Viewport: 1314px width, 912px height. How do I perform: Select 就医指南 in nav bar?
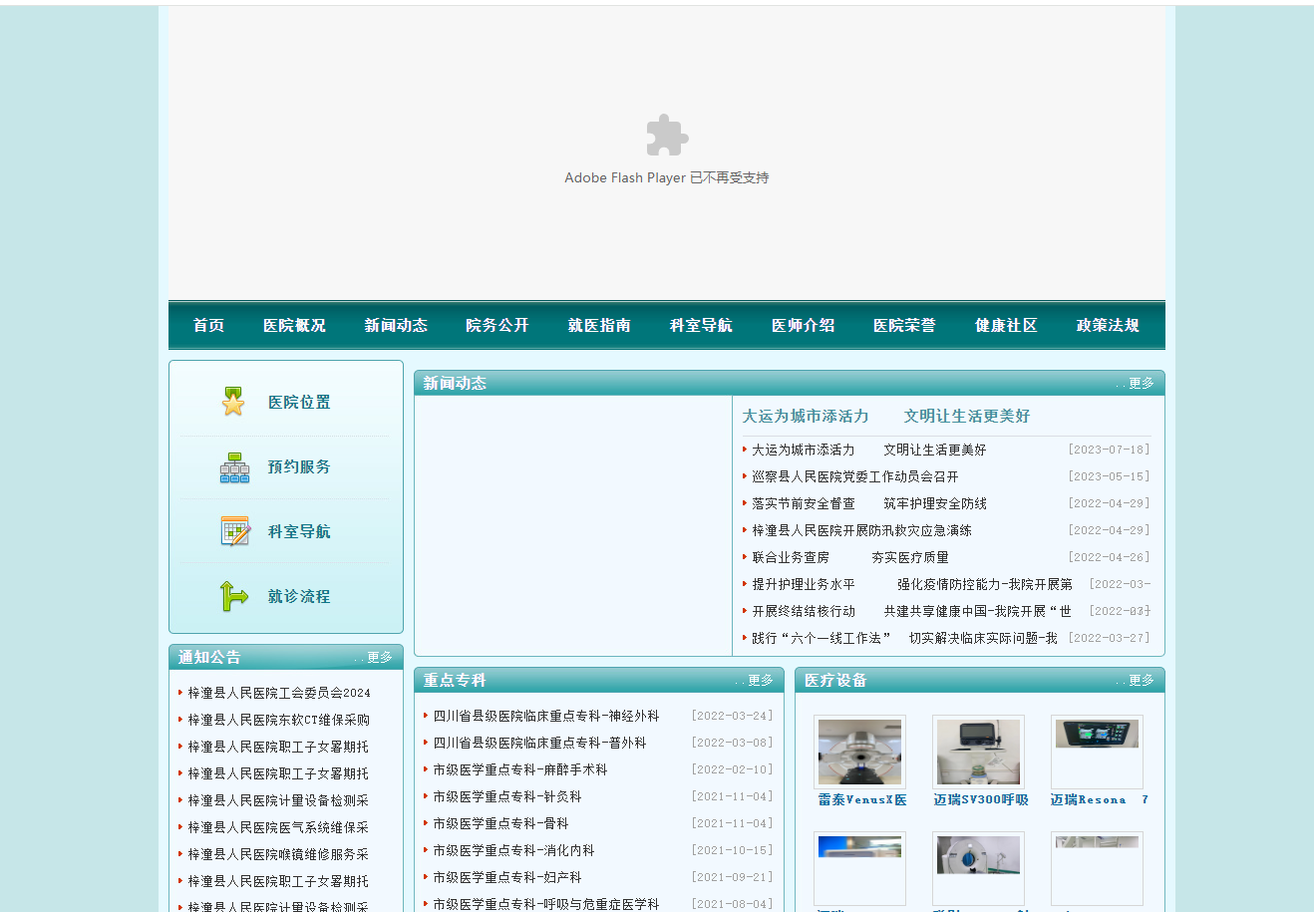click(x=599, y=325)
